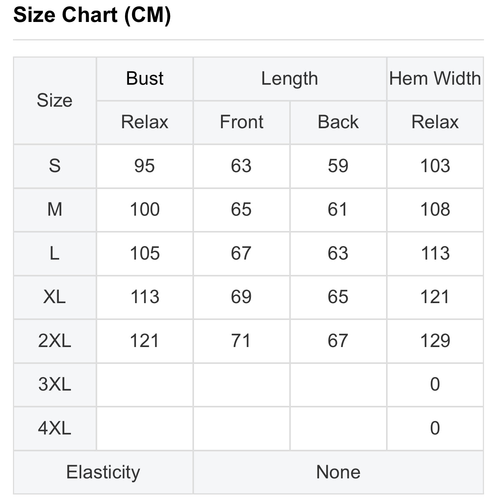This screenshot has height=498, width=495.
Task: Click the Elasticity label cell
Action: [x=103, y=472]
